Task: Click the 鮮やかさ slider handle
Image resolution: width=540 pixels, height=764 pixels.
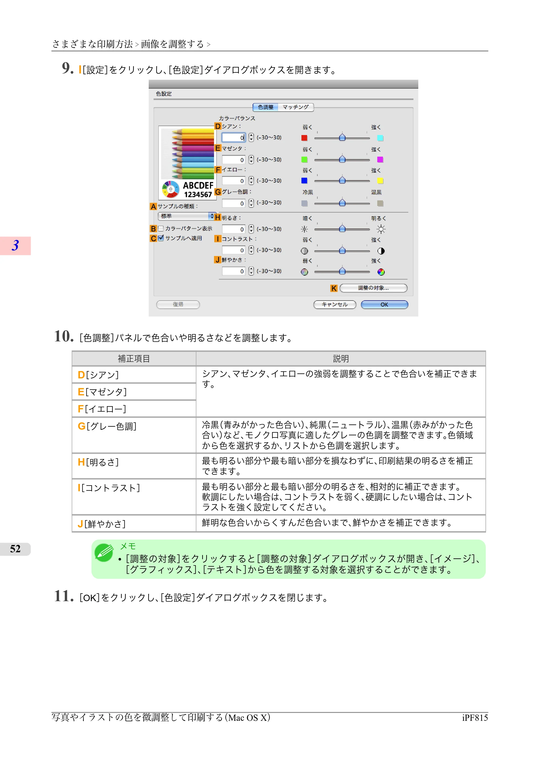Action: 342,271
